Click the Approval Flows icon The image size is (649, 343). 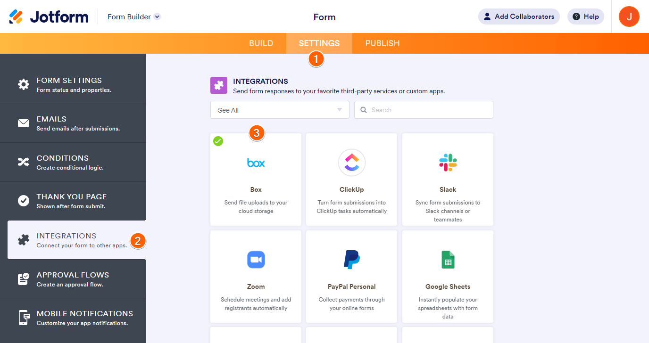pyautogui.click(x=23, y=279)
